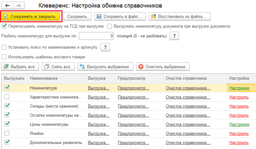Viewport: 256px width, 149px height.
Task: Click the 'Сохранить и закрыть' button
Action: point(31,16)
